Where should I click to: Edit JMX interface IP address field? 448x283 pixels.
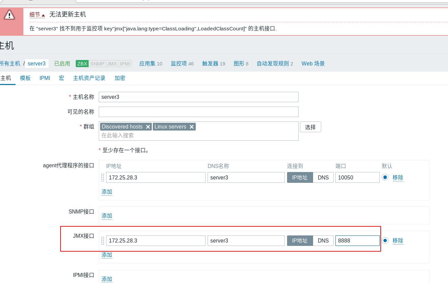[156, 240]
